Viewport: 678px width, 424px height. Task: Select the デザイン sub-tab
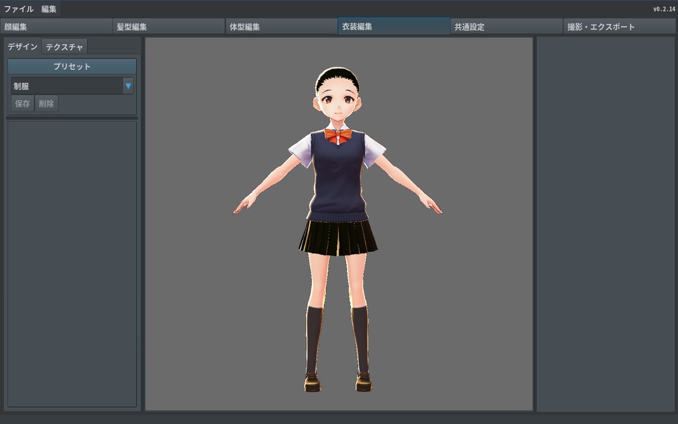[23, 46]
